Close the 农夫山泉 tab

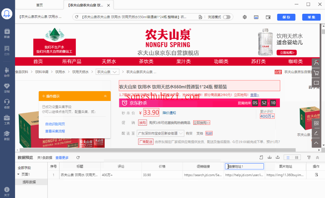tap(109, 5)
